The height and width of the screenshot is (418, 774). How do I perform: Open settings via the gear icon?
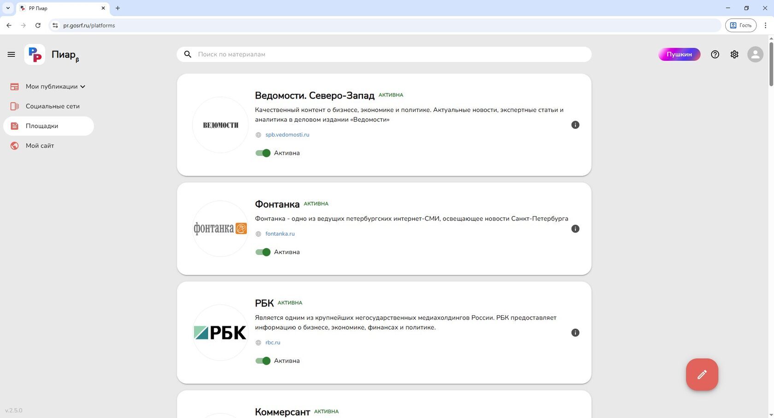pos(734,54)
